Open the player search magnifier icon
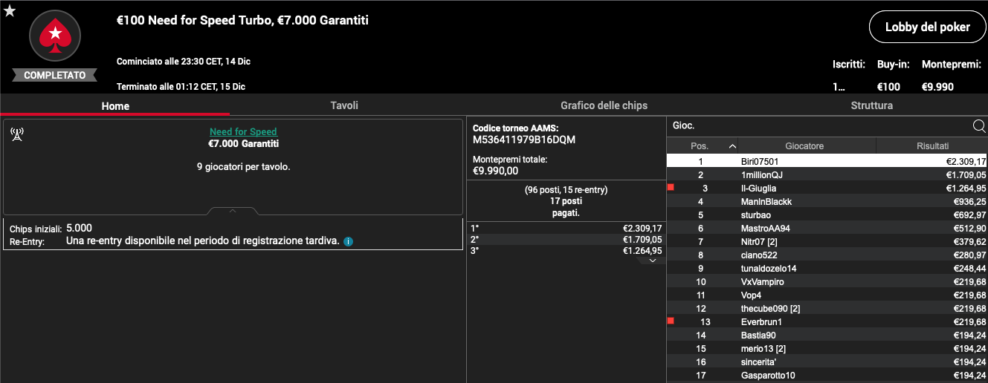Viewport: 988px width, 383px height. coord(979,125)
